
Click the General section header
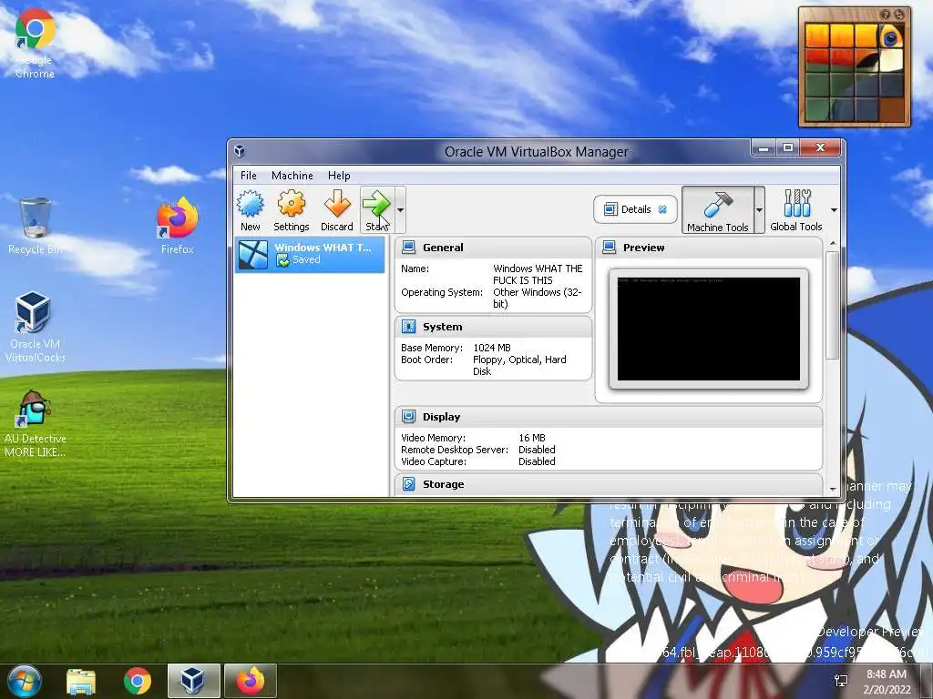click(x=493, y=248)
